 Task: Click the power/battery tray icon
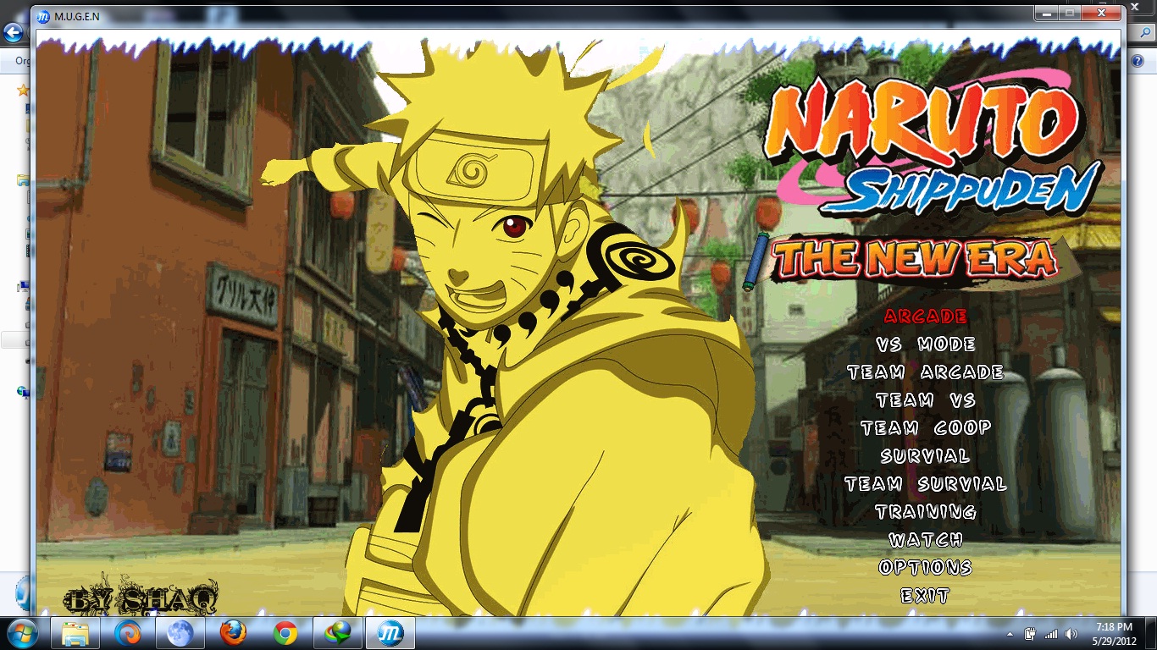pyautogui.click(x=1031, y=634)
